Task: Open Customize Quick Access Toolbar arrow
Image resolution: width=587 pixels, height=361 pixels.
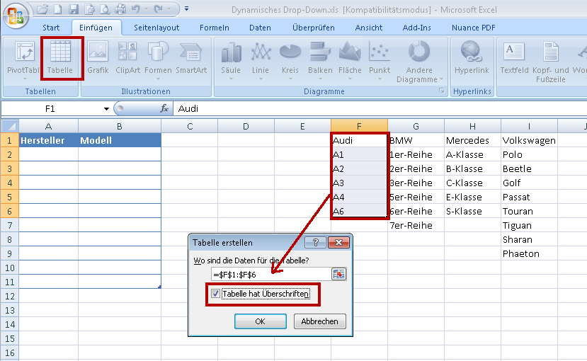Action: 186,8
